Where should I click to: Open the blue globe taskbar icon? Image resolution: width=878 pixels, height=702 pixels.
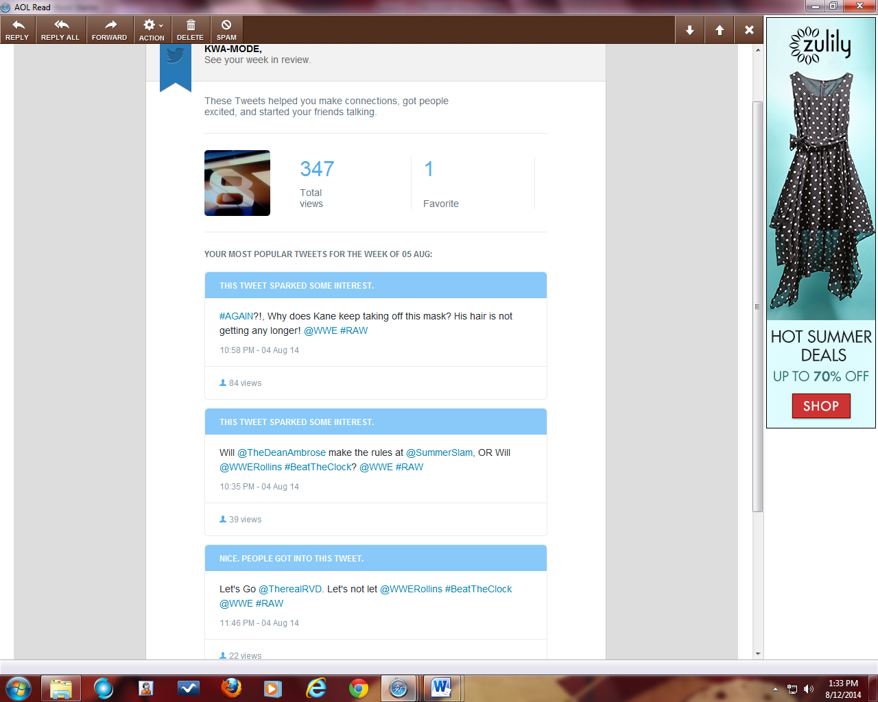104,688
